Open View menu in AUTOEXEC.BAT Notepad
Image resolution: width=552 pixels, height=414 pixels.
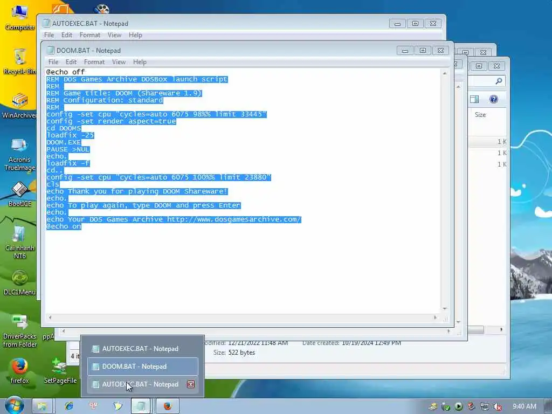click(x=114, y=35)
